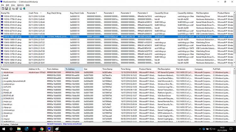236x132 pixels.
Task: Sort by the Dump File column header
Action: click(x=14, y=13)
